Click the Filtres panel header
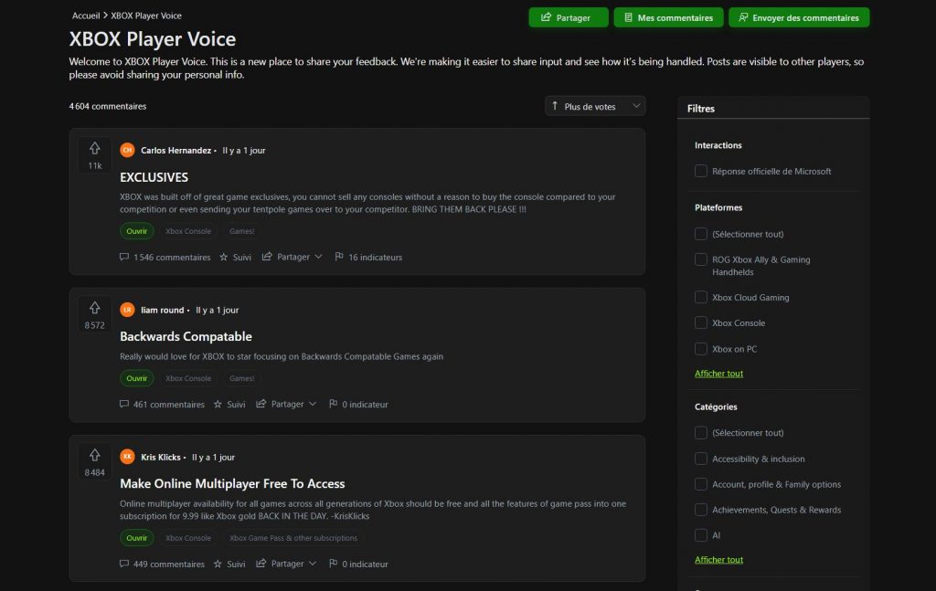936x591 pixels. tap(773, 108)
